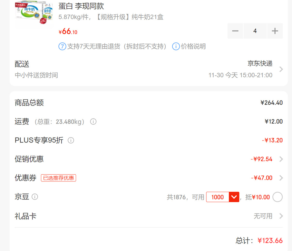This screenshot has height=251, width=292.
Task: Open the 价格说明 info icon
Action: click(176, 46)
